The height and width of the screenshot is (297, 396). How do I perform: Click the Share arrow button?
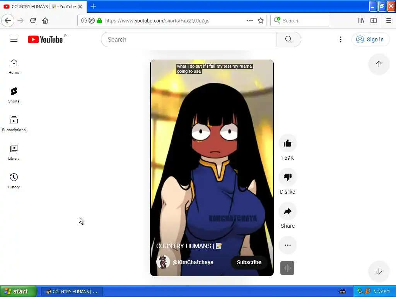pyautogui.click(x=287, y=211)
